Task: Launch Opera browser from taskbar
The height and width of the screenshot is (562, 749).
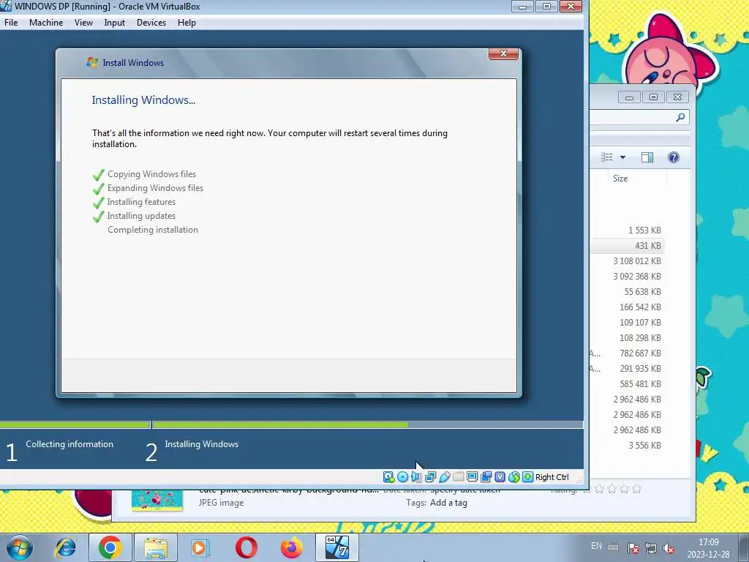Action: [x=246, y=547]
